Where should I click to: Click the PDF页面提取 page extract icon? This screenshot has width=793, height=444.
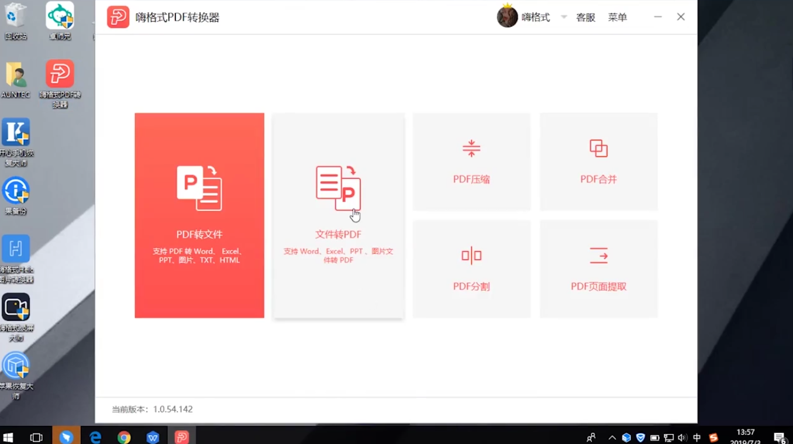[598, 256]
